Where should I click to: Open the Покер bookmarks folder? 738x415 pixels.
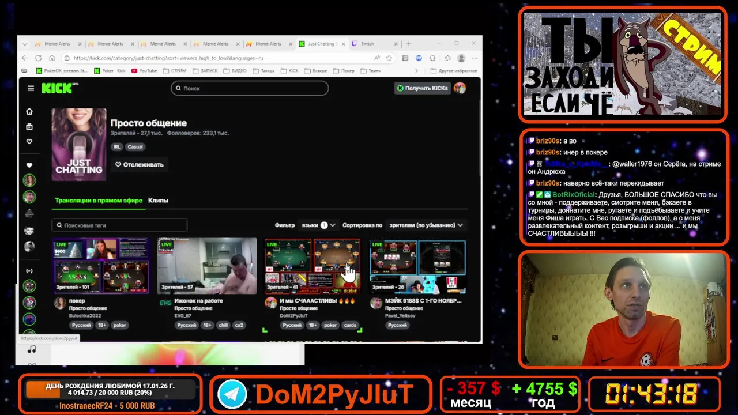point(344,71)
